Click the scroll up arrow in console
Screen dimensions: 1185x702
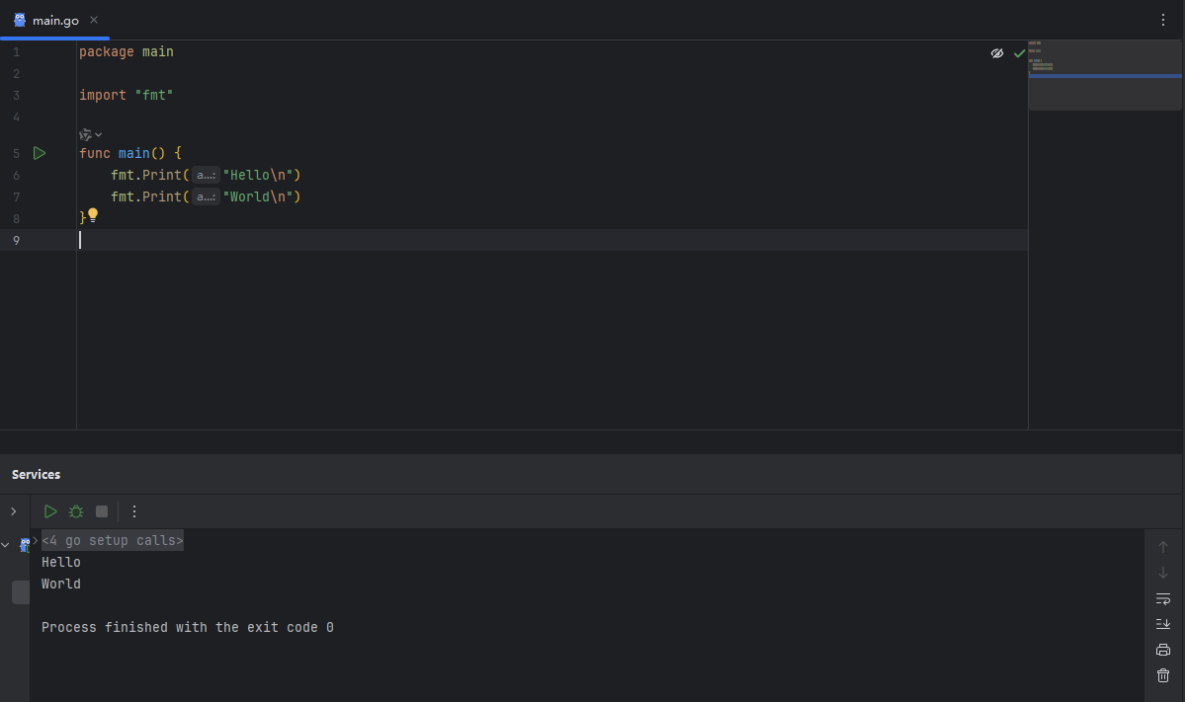pos(1163,547)
